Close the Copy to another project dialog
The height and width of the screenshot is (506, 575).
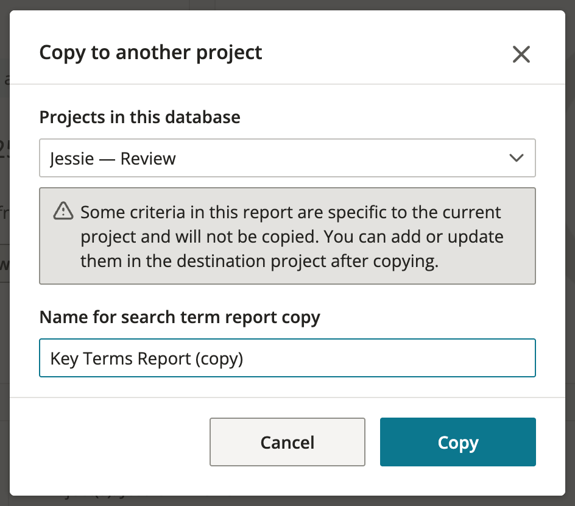(521, 54)
